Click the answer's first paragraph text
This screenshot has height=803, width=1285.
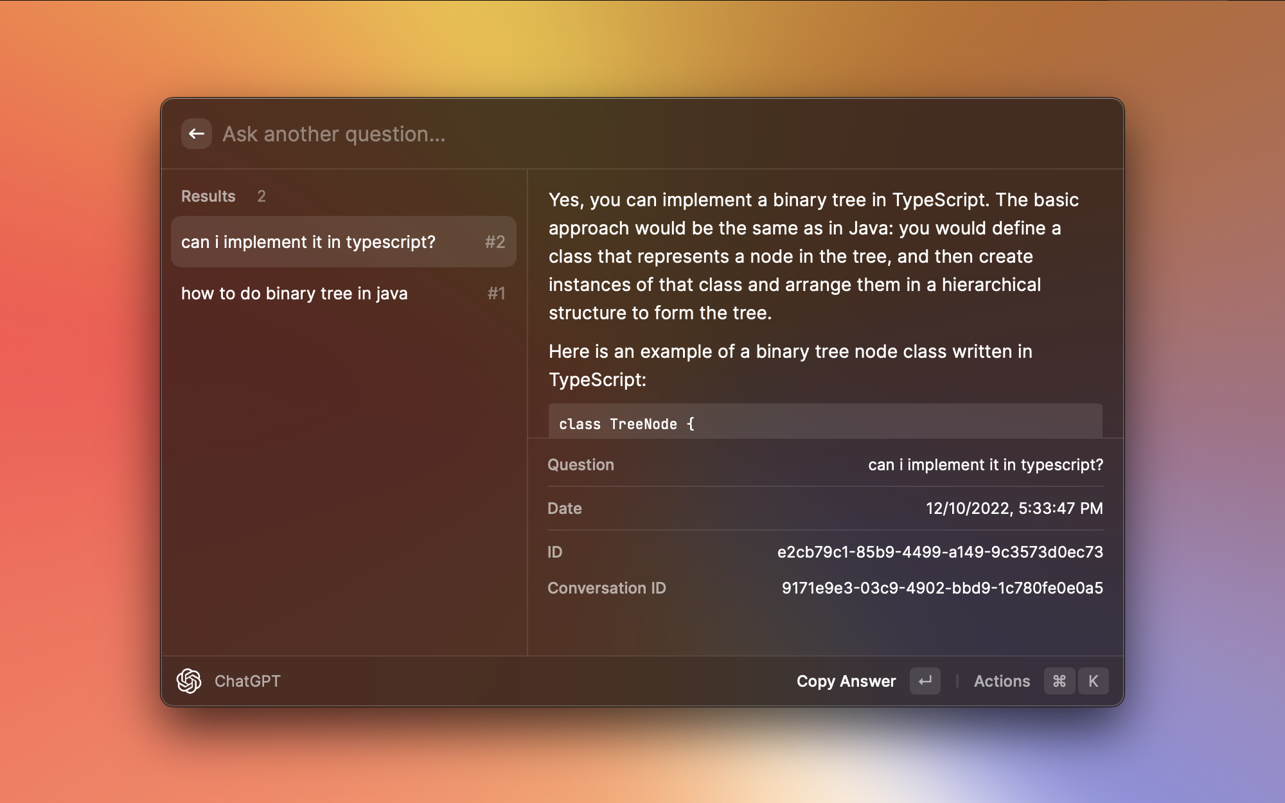click(x=813, y=256)
